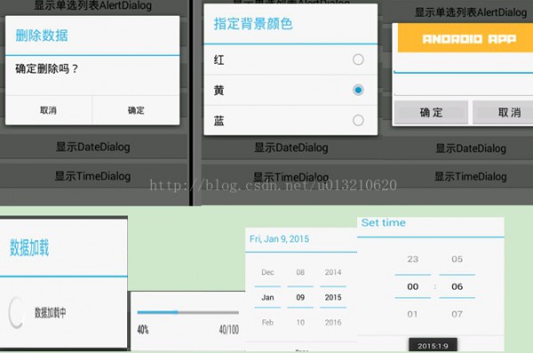The image size is (533, 353).
Task: Click the 删除数据 dialog title
Action: pyautogui.click(x=42, y=35)
